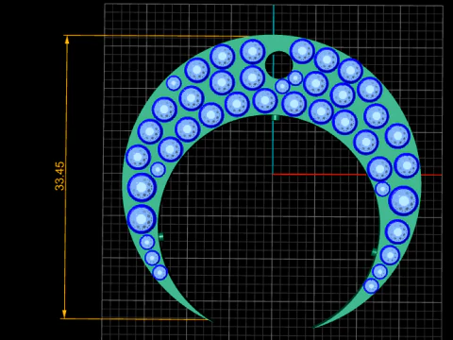Pick the dimension's bottom arrowhead
Screen dimensions: 453x340
(64, 314)
